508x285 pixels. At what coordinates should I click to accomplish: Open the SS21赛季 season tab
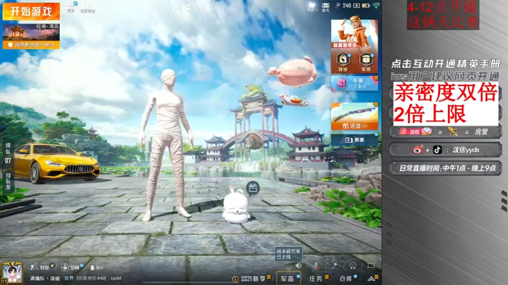[253, 279]
